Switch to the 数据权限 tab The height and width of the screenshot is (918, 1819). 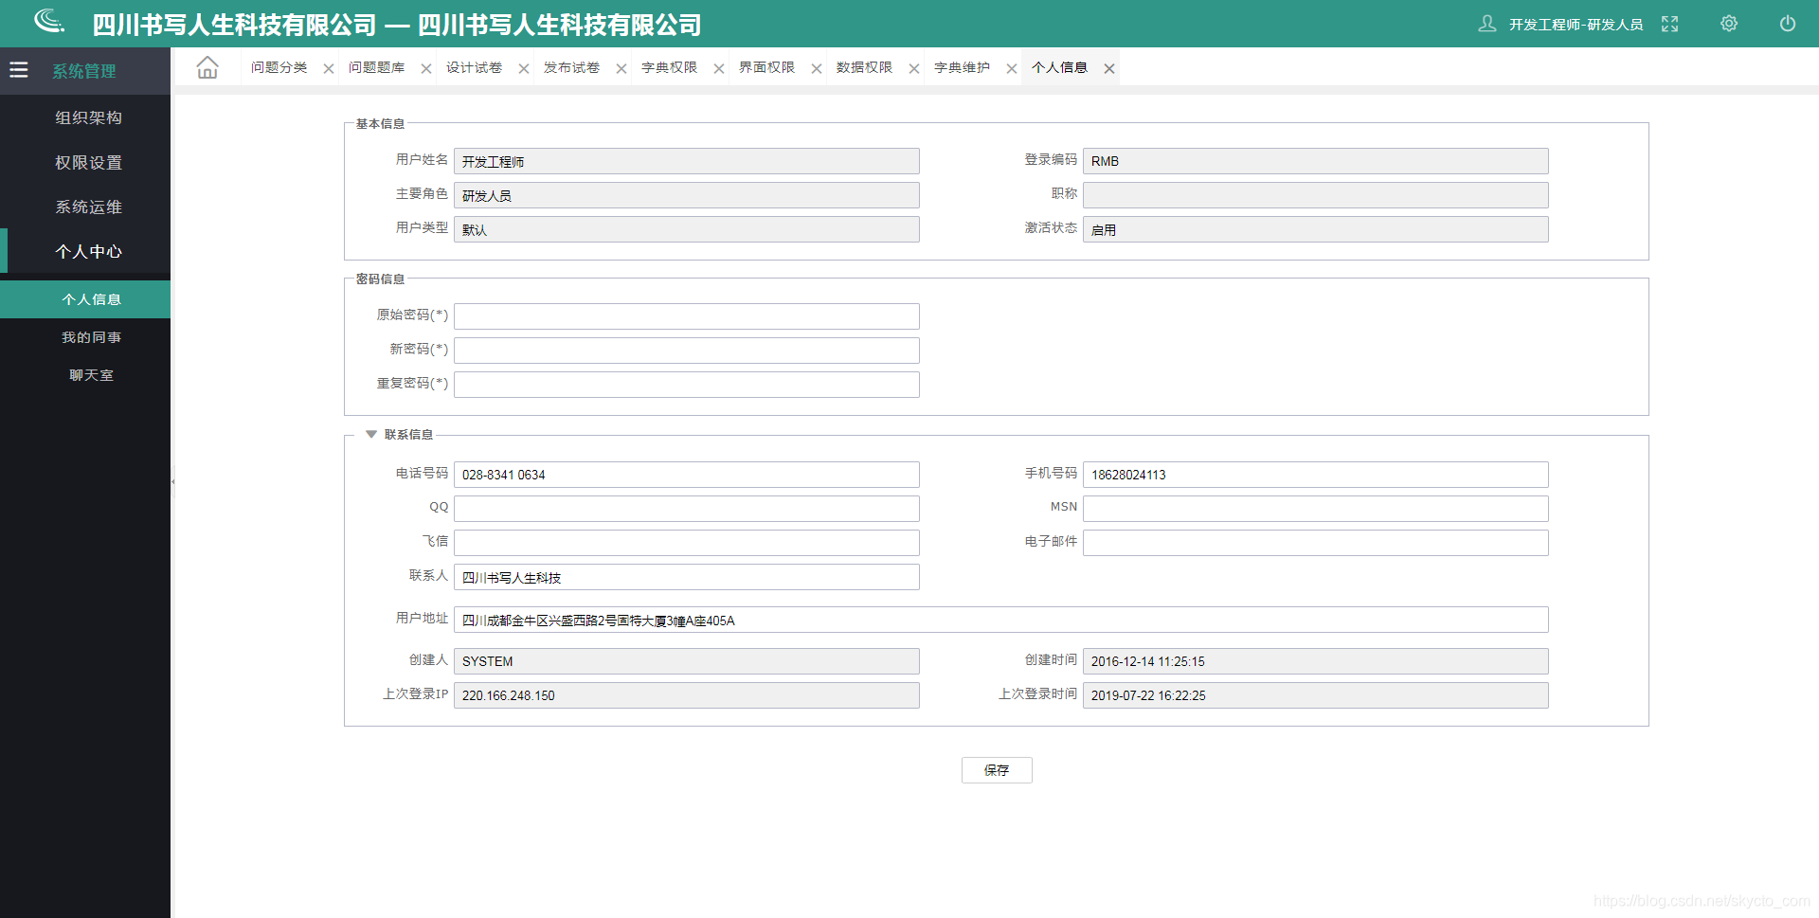coord(864,67)
